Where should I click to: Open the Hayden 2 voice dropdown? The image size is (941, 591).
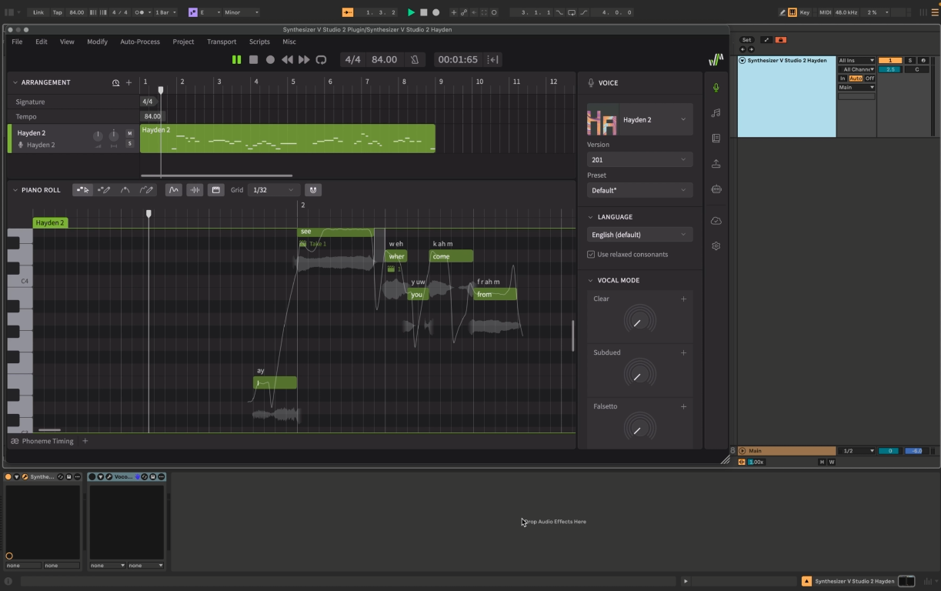tap(682, 120)
